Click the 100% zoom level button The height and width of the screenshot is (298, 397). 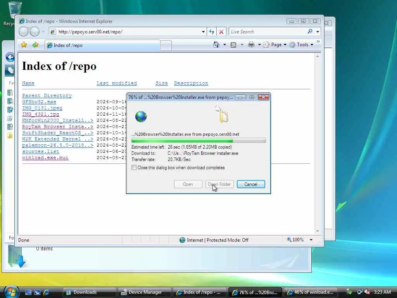click(x=295, y=240)
